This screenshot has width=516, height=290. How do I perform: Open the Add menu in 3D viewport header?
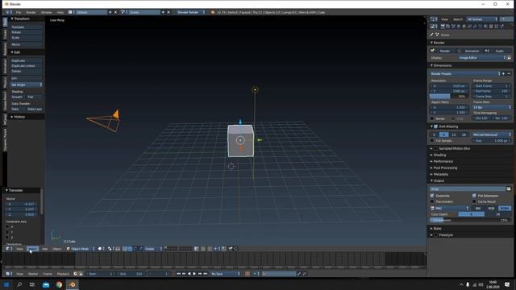point(45,249)
